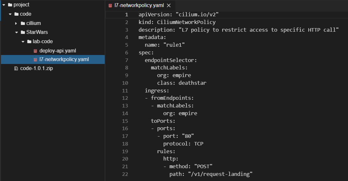The image size is (348, 181).
Task: Click line number 12 in the gutter
Action: point(125,98)
